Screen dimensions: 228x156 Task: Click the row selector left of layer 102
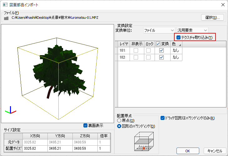pos(116,57)
